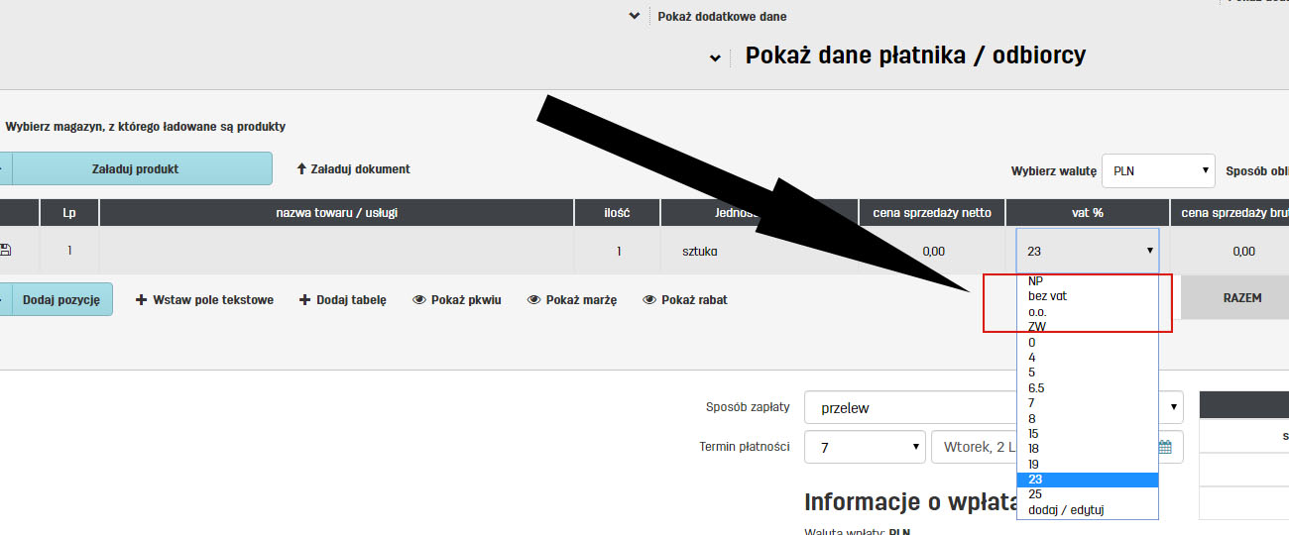
Task: Open the Sposób zapłaty przelew dropdown
Action: point(994,407)
